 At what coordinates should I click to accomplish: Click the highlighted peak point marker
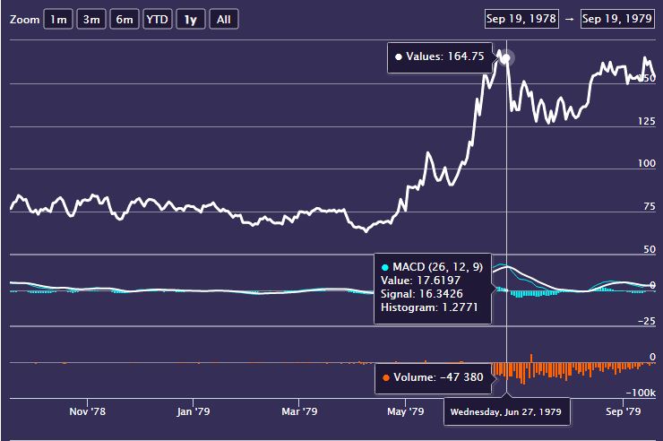click(x=506, y=58)
